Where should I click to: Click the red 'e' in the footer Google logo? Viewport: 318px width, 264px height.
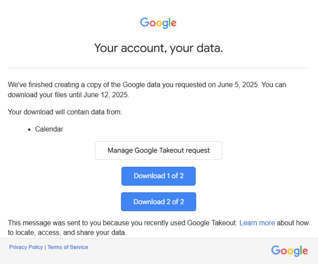click(305, 251)
